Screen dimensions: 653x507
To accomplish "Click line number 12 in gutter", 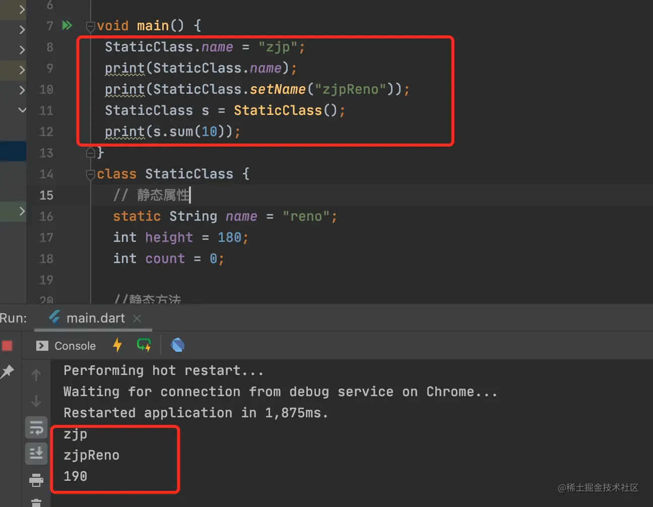I will [x=46, y=132].
